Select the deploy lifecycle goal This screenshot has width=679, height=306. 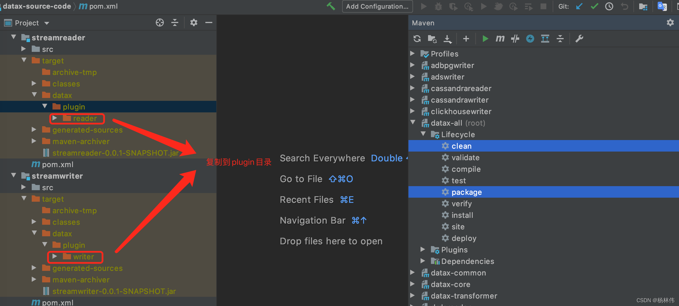click(543, 238)
